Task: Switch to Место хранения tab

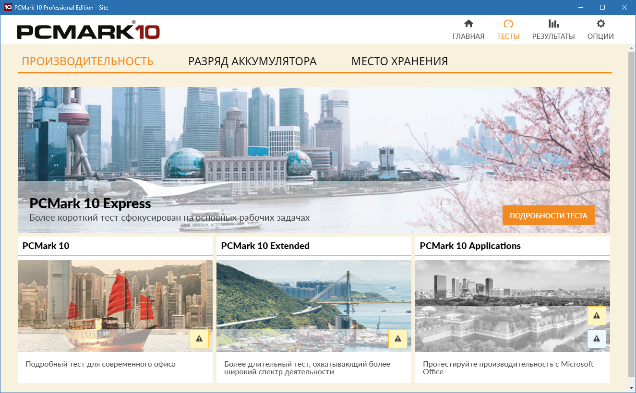Action: tap(399, 61)
